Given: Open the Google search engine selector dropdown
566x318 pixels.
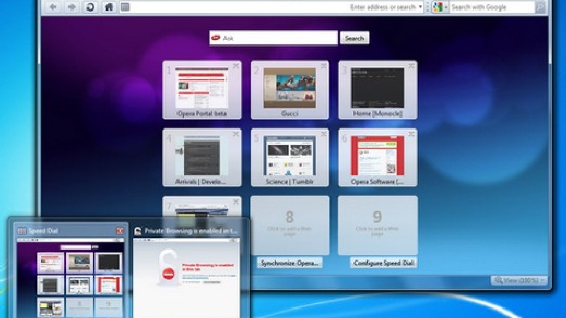Looking at the screenshot, I should (440, 7).
